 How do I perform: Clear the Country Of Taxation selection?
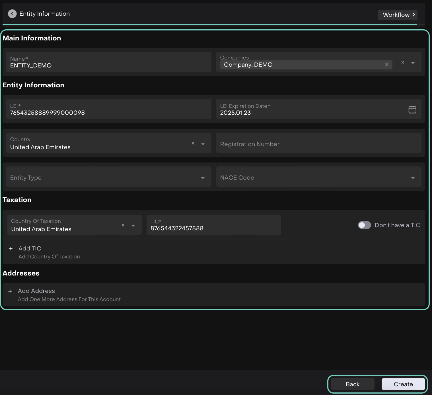123,225
